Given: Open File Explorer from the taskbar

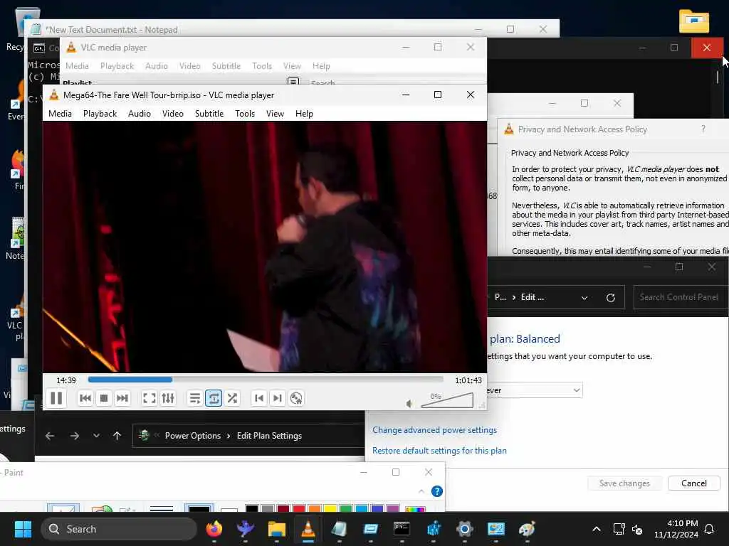Looking at the screenshot, I should click(277, 529).
